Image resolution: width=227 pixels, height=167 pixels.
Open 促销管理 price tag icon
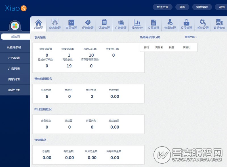pyautogui.click(x=88, y=22)
